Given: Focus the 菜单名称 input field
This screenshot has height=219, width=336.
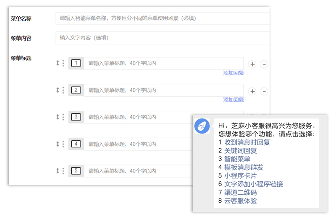Looking at the screenshot, I should click(162, 18).
